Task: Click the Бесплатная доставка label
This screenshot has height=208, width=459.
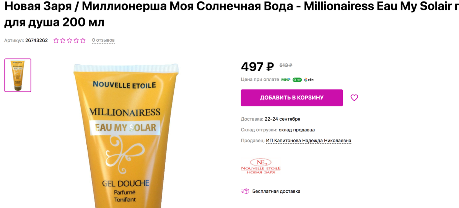Action: tap(276, 191)
